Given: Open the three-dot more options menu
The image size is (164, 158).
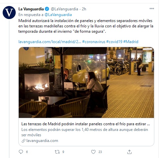Looking at the screenshot, I should (152, 8).
